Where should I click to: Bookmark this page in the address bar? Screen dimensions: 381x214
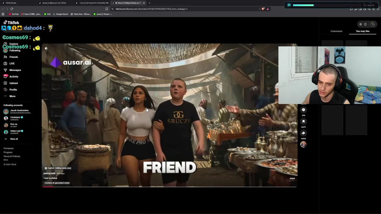point(107,9)
